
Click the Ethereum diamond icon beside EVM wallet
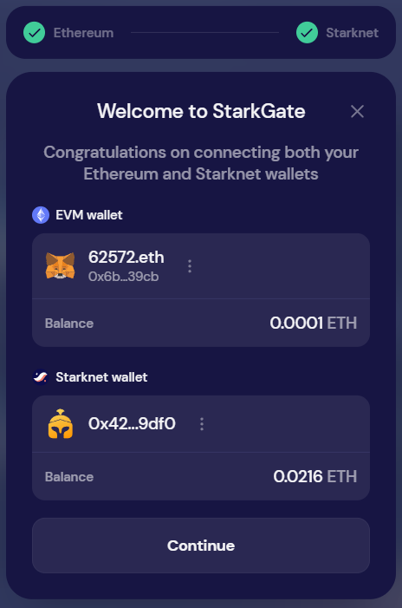click(x=41, y=215)
